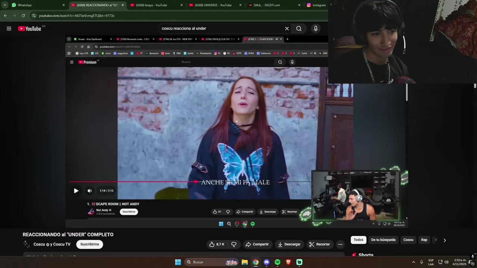The width and height of the screenshot is (477, 268).
Task: Click the browser forward arrow
Action: click(15, 16)
